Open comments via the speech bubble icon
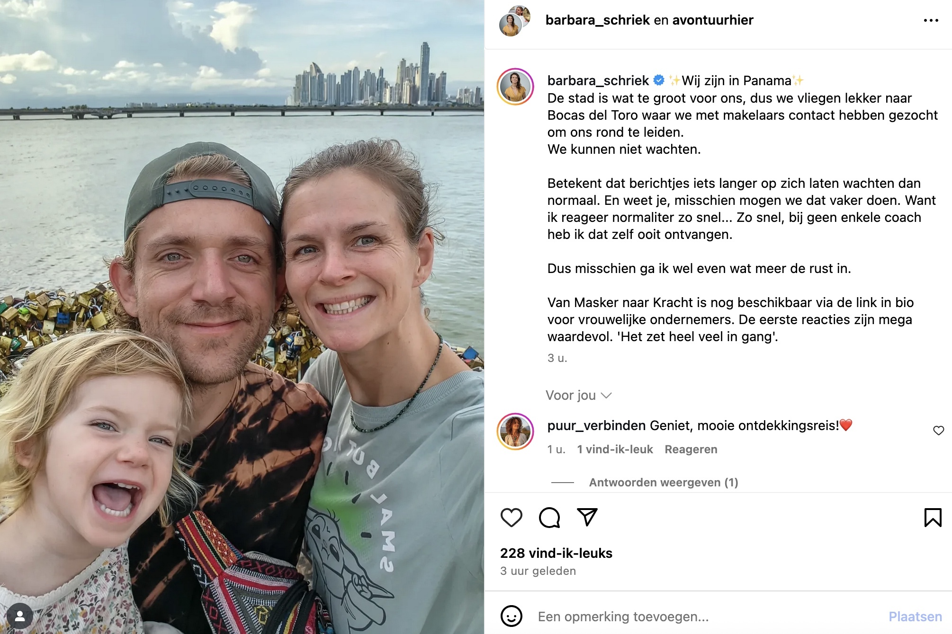952x634 pixels. click(549, 518)
